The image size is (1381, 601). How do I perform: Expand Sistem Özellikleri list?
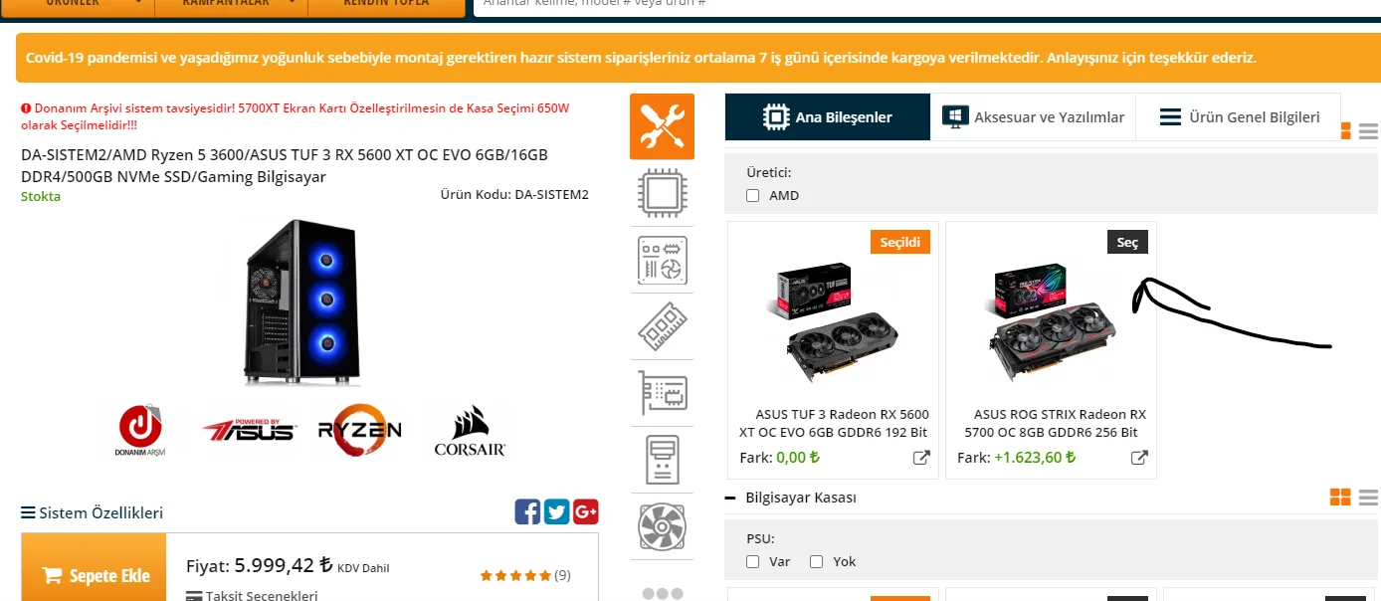click(x=92, y=513)
